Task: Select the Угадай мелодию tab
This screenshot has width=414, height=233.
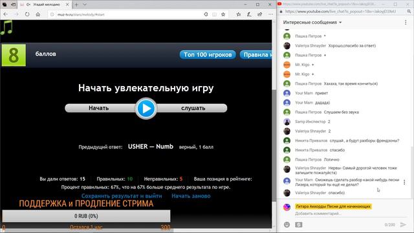Action: tap(45, 5)
